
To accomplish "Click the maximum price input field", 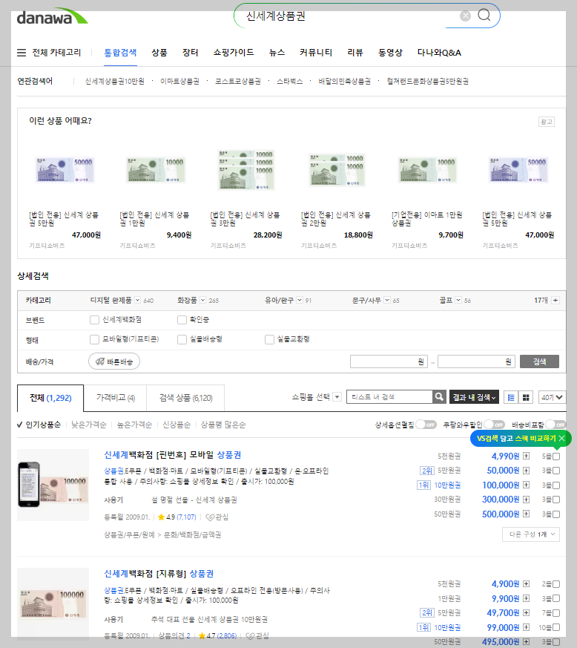I will click(x=476, y=361).
